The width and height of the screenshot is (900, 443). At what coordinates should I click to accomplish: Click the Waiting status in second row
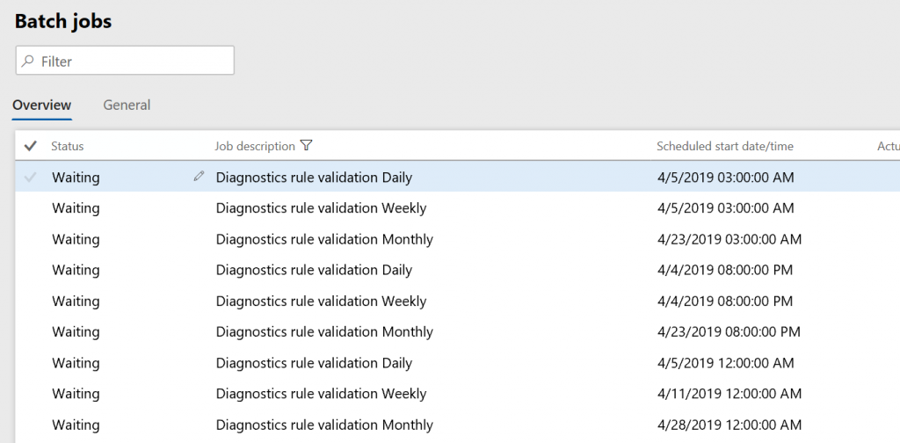coord(76,208)
